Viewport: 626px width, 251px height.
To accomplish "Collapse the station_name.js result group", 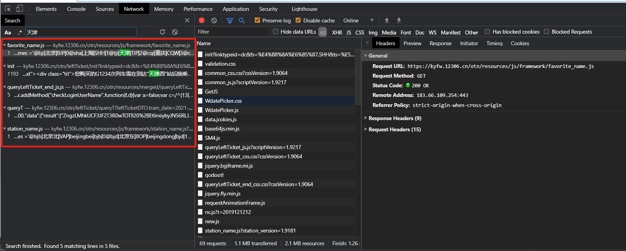I will coord(5,129).
